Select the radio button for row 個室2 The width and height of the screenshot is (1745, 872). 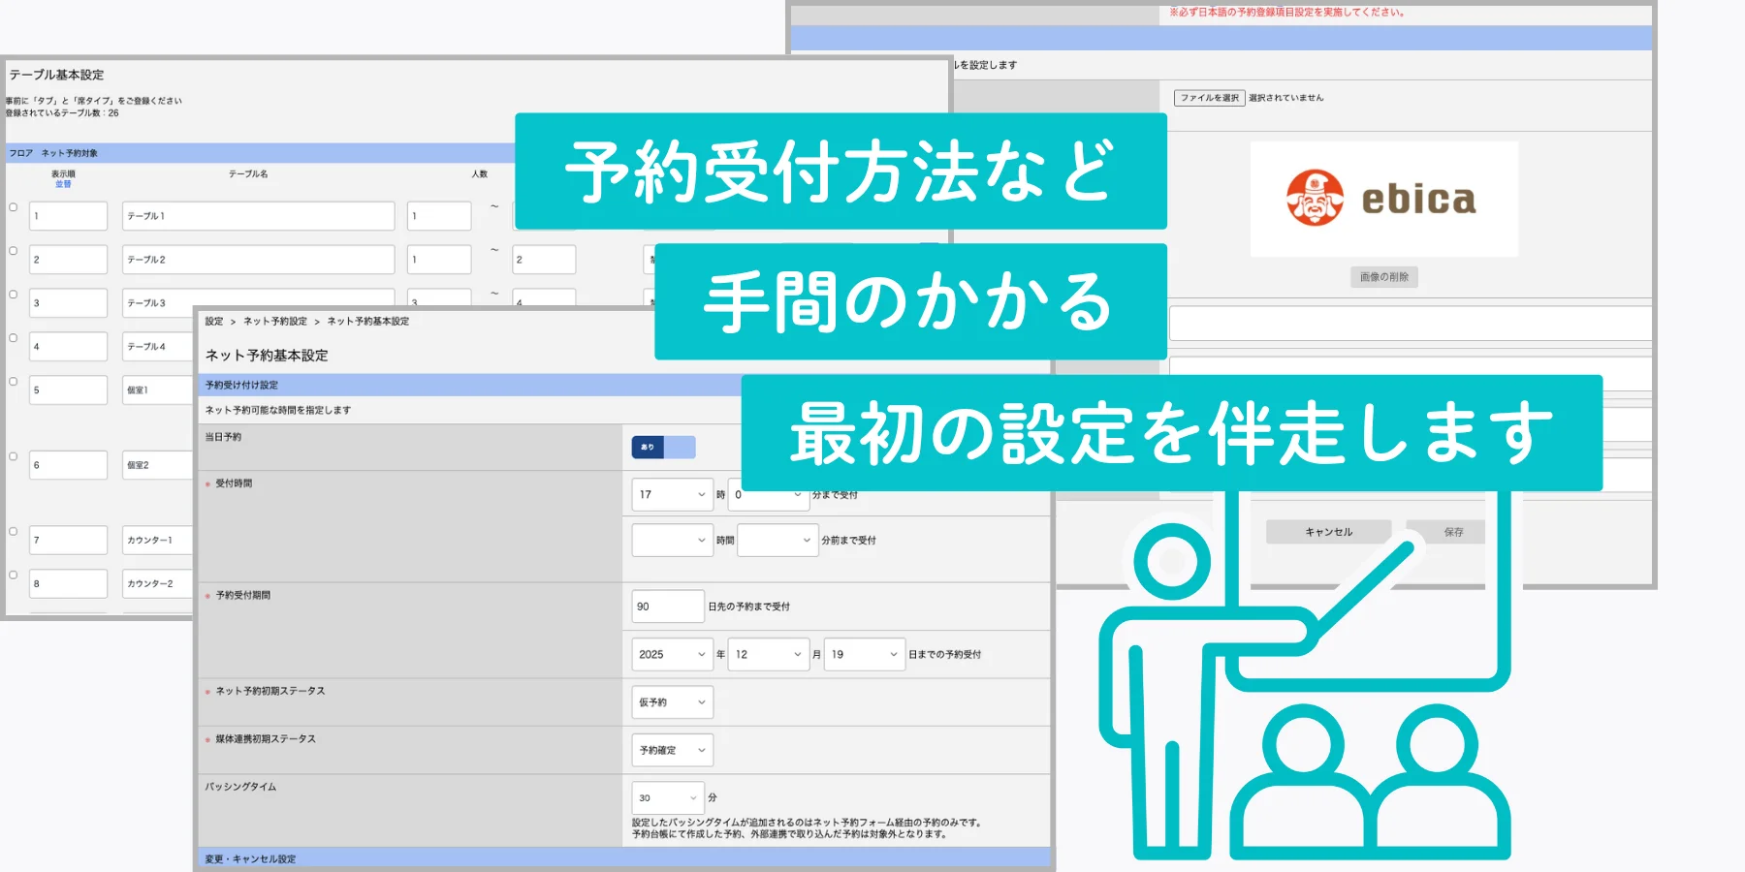[x=14, y=456]
